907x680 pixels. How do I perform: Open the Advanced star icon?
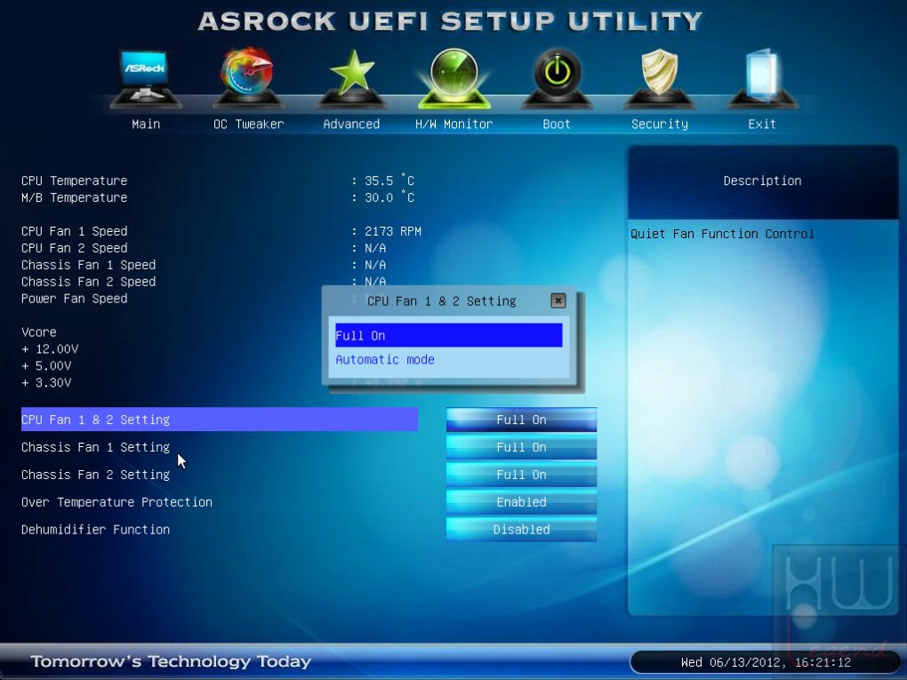click(351, 78)
